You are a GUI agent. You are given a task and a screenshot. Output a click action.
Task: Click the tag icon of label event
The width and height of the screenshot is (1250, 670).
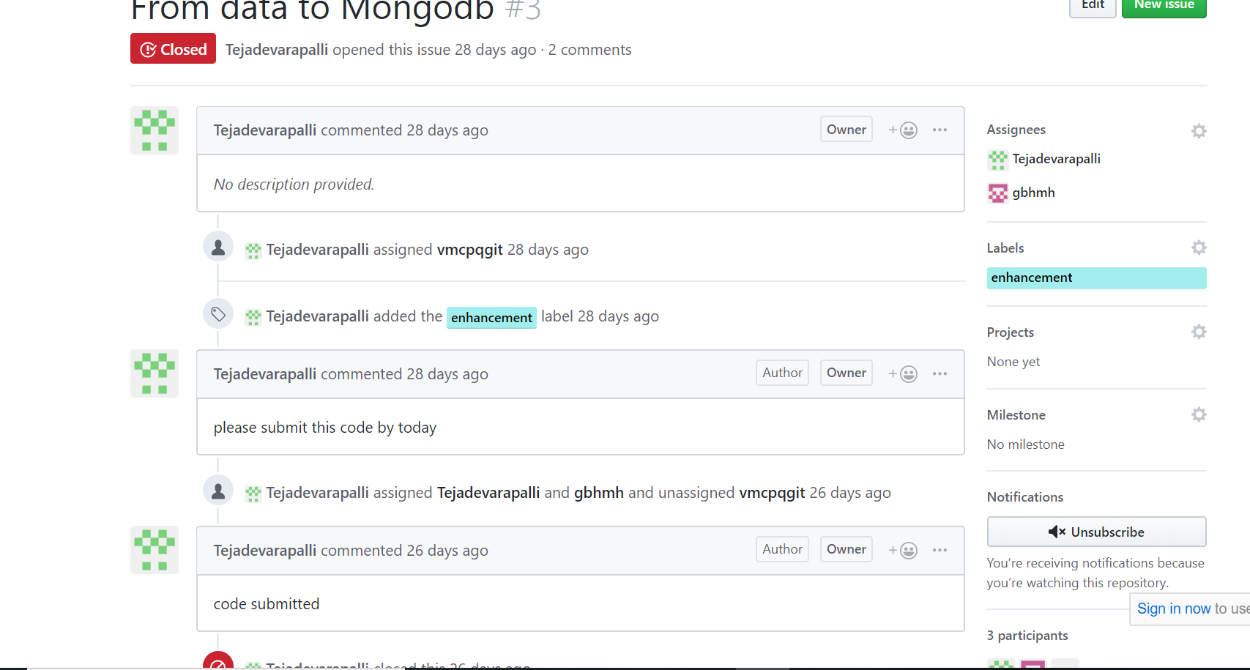coord(218,314)
